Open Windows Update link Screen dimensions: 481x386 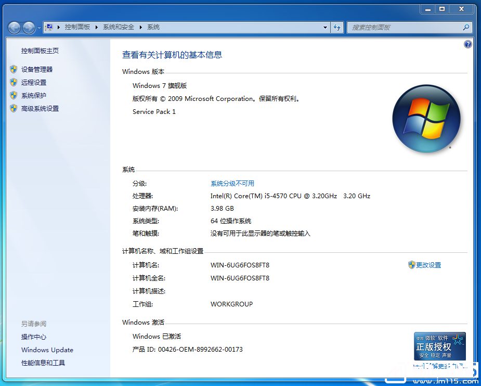coord(47,350)
